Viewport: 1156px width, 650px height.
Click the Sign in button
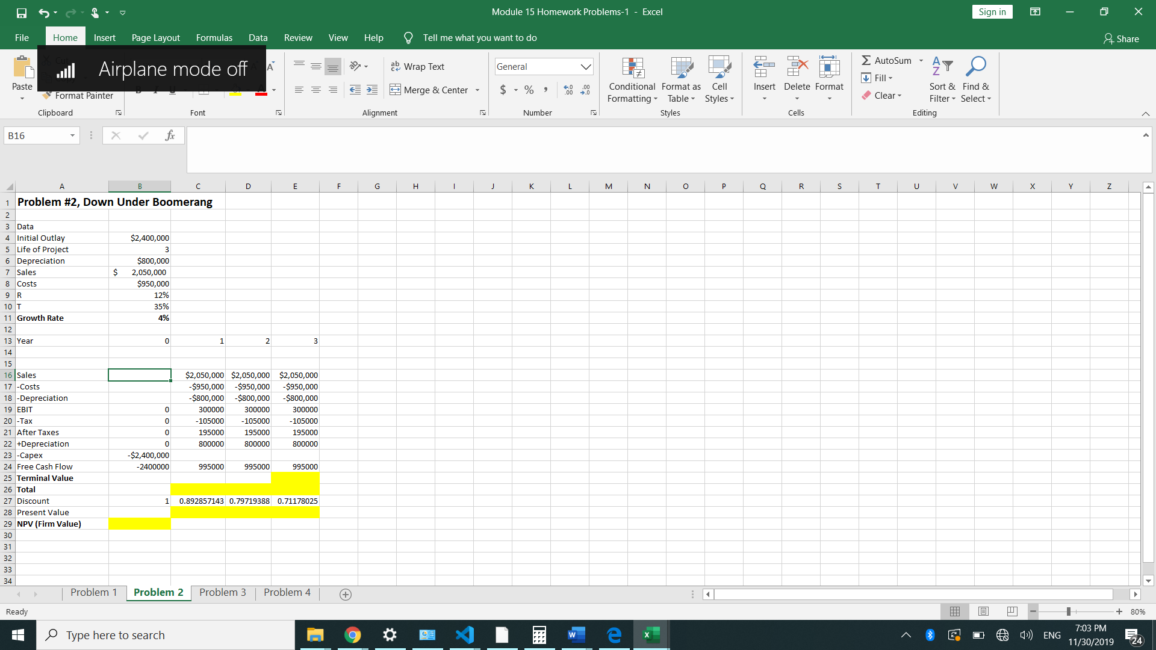point(992,11)
